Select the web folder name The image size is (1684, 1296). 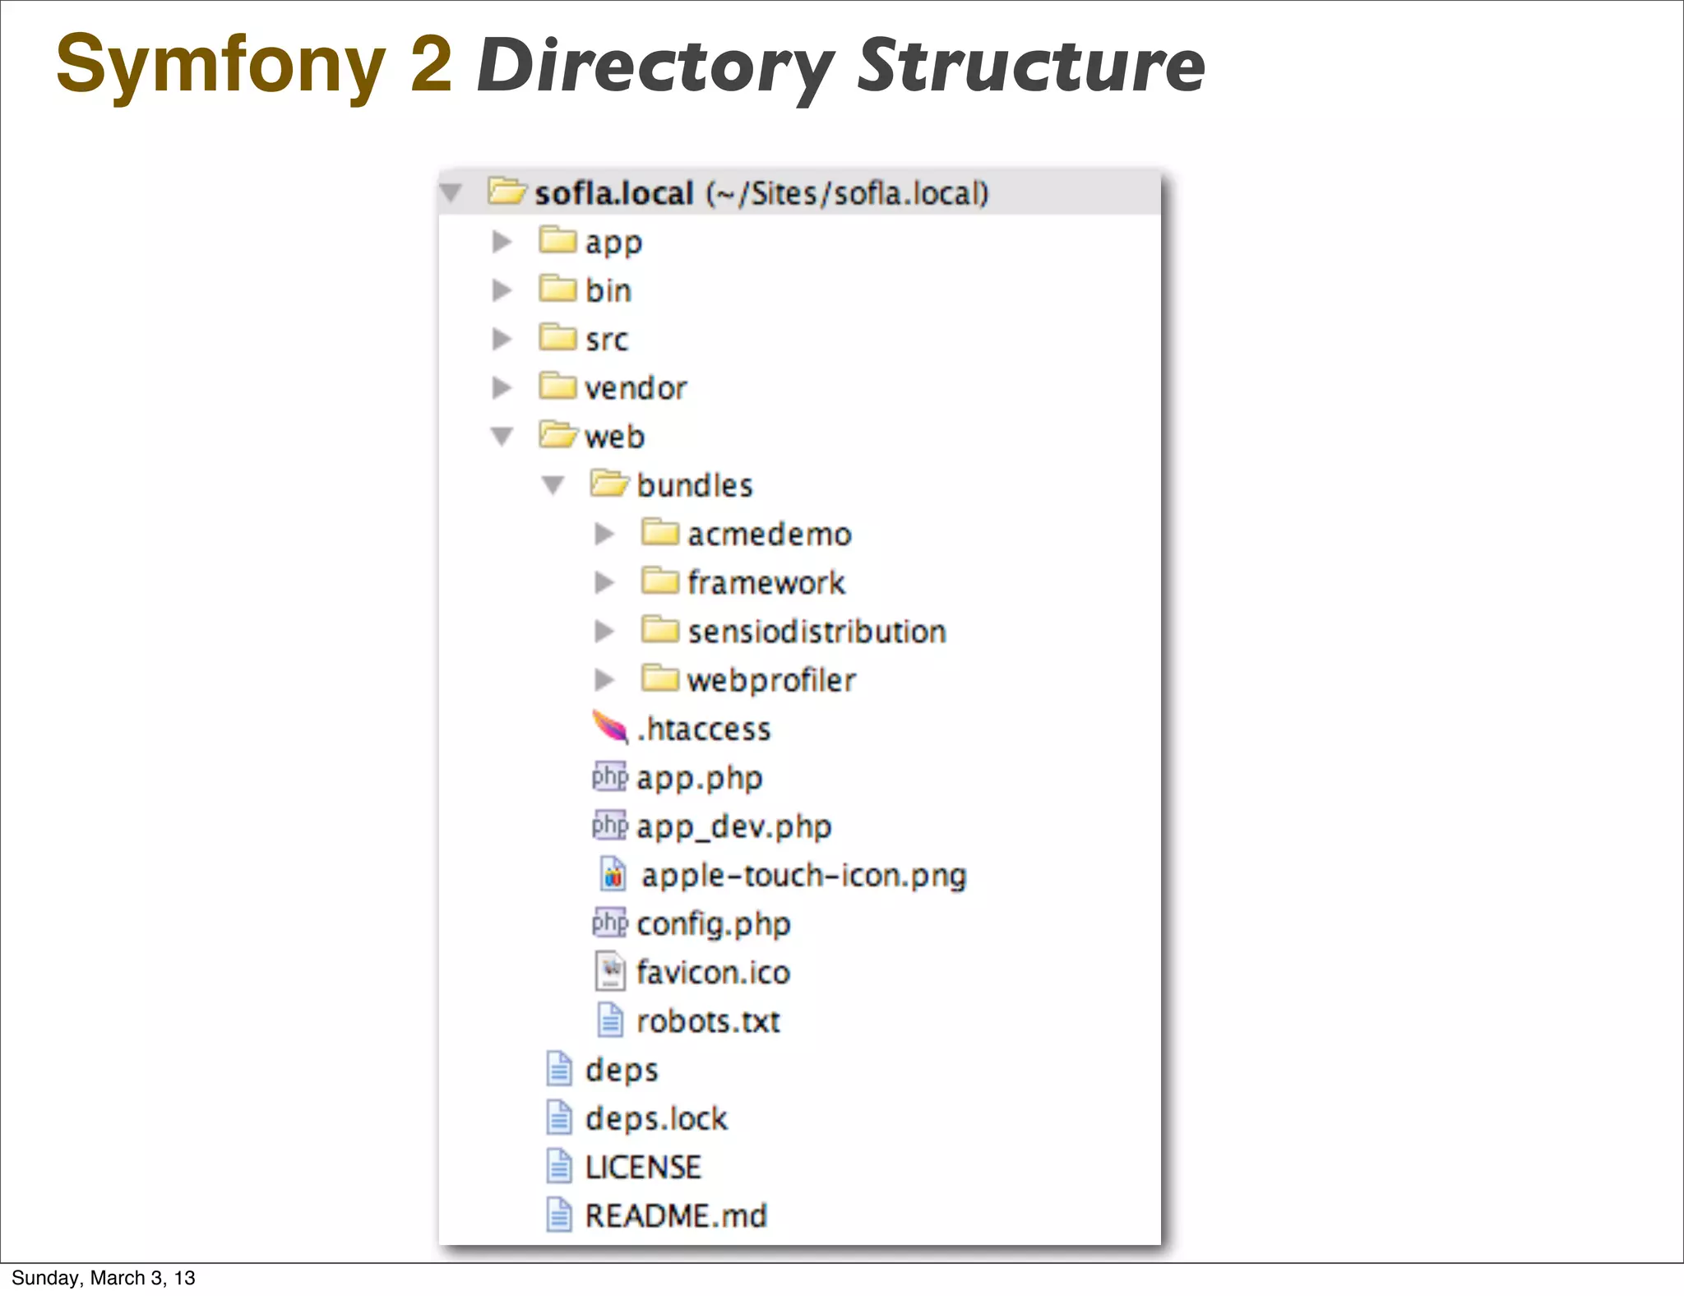(614, 437)
